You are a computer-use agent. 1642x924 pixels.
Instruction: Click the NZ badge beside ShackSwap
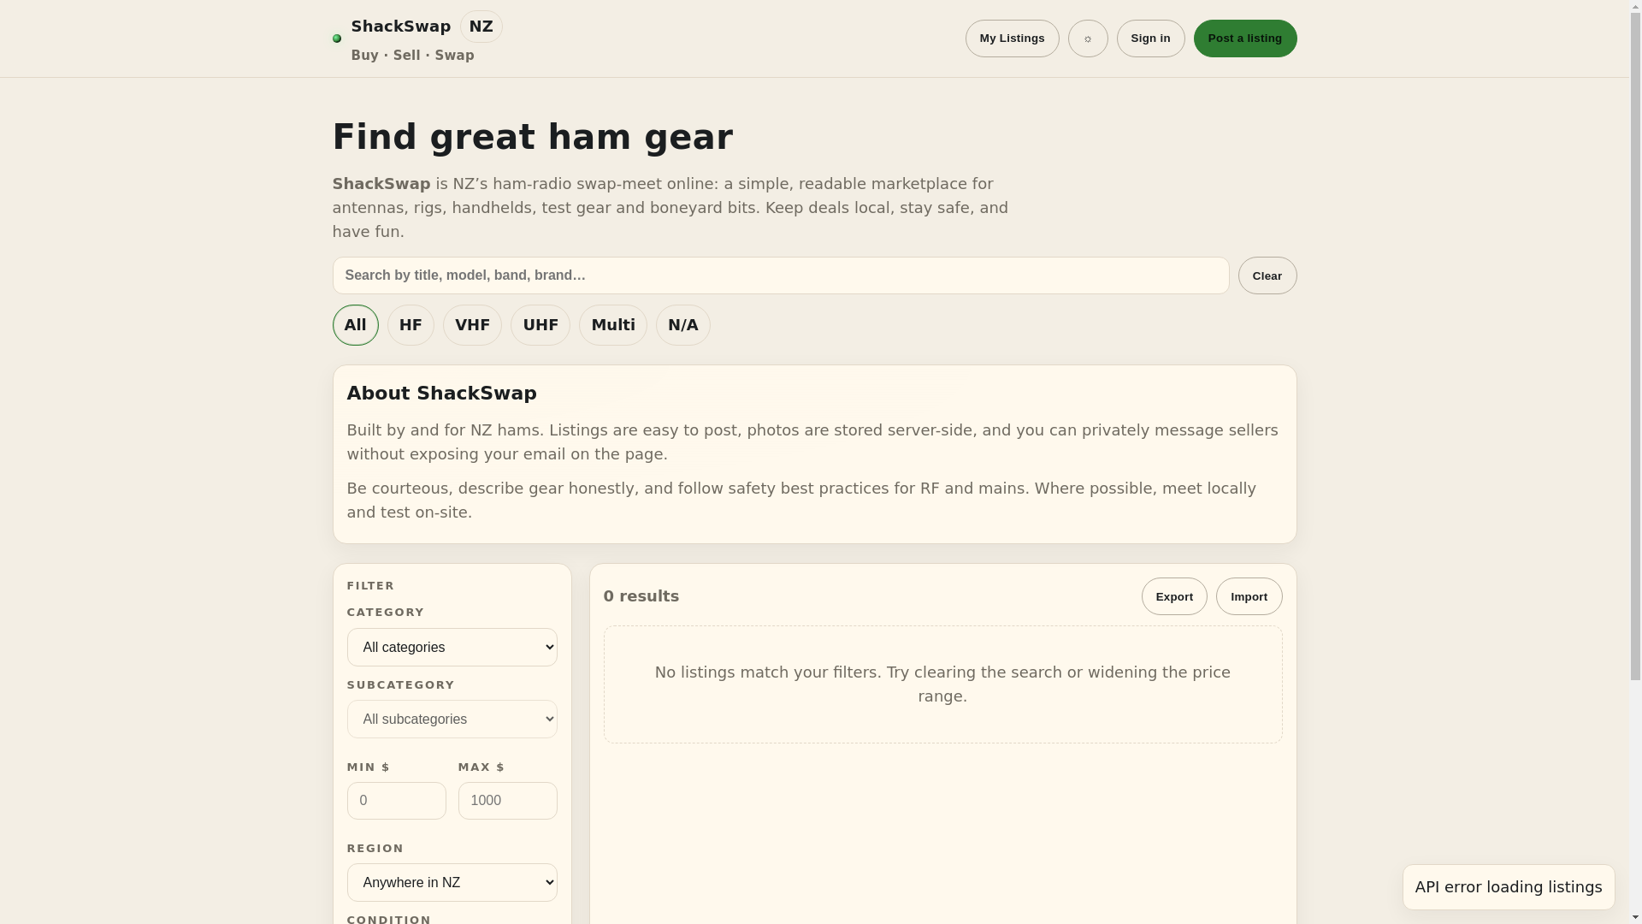click(x=481, y=27)
